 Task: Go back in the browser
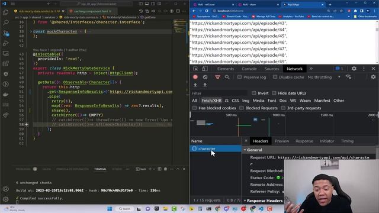(194, 11)
